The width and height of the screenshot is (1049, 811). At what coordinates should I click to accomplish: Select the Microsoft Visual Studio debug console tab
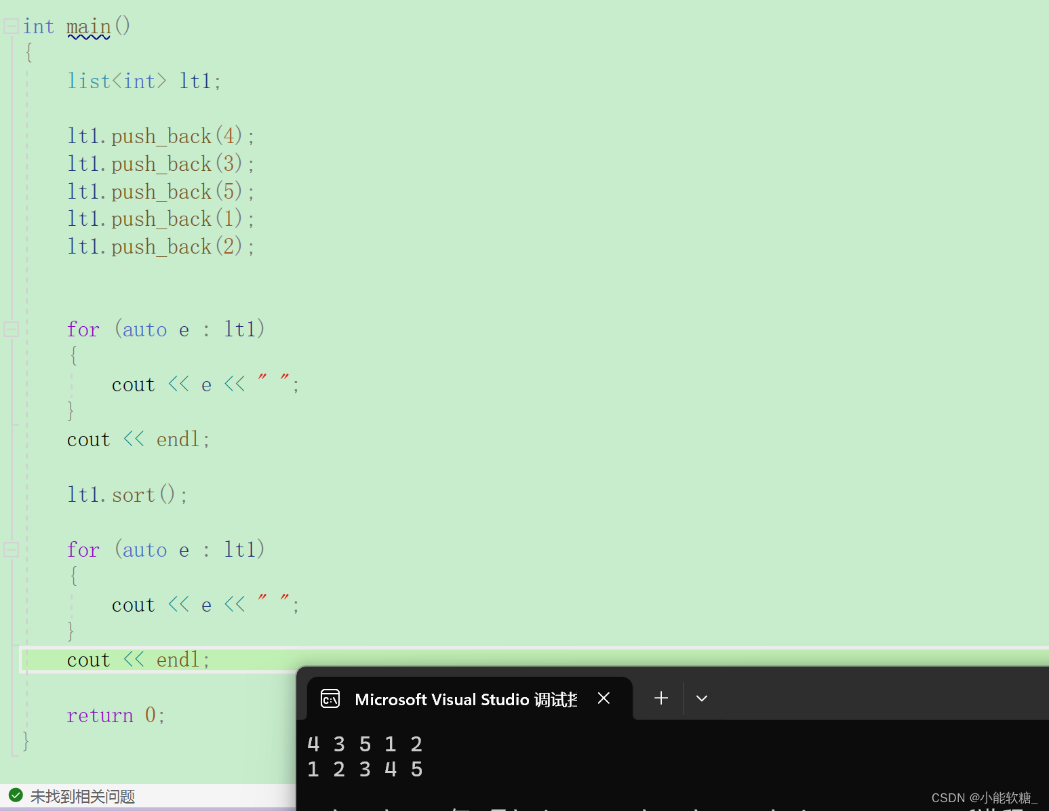pos(470,698)
